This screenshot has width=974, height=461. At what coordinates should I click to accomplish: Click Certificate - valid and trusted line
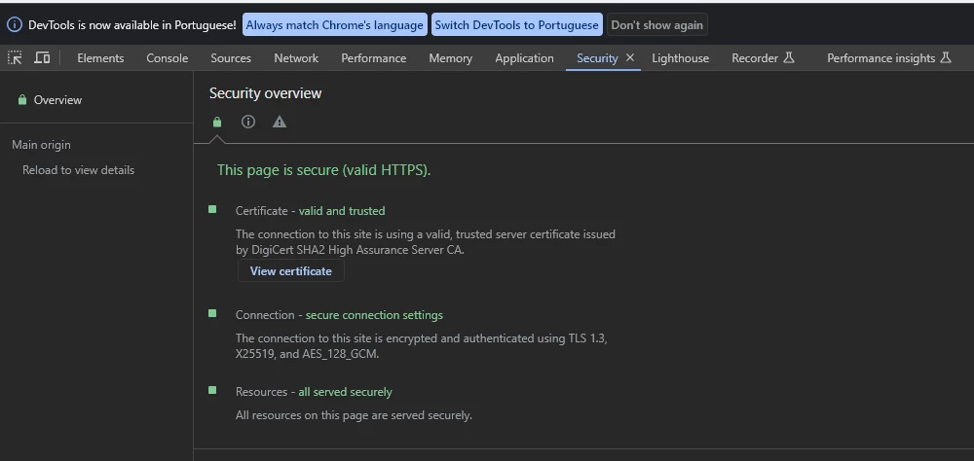click(310, 211)
